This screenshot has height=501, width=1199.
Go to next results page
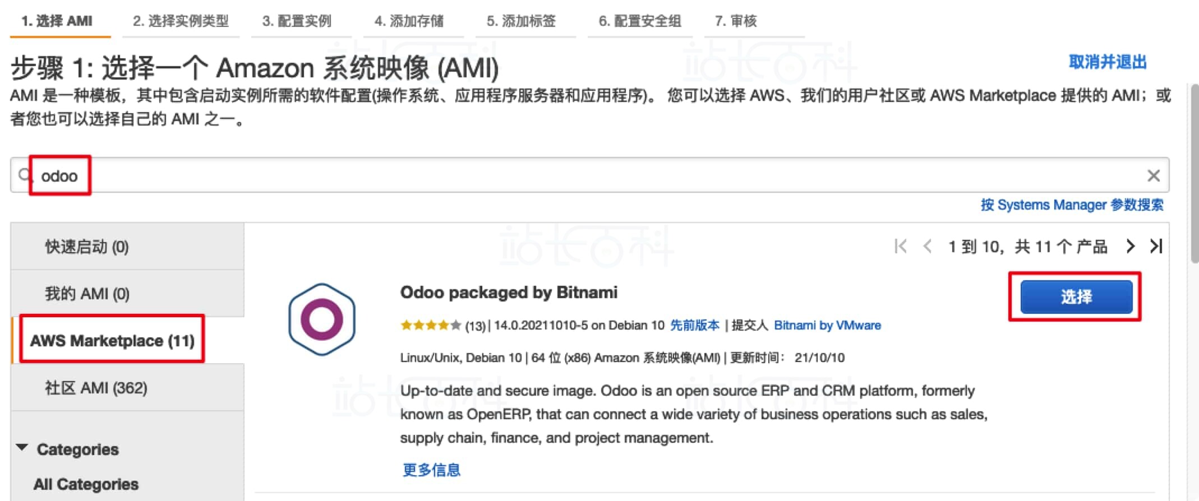point(1131,246)
